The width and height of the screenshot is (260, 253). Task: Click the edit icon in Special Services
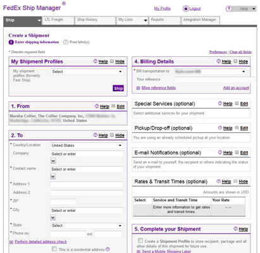tap(237, 103)
